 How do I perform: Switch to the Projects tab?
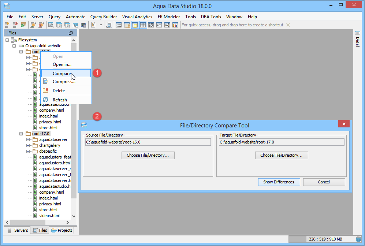click(62, 230)
